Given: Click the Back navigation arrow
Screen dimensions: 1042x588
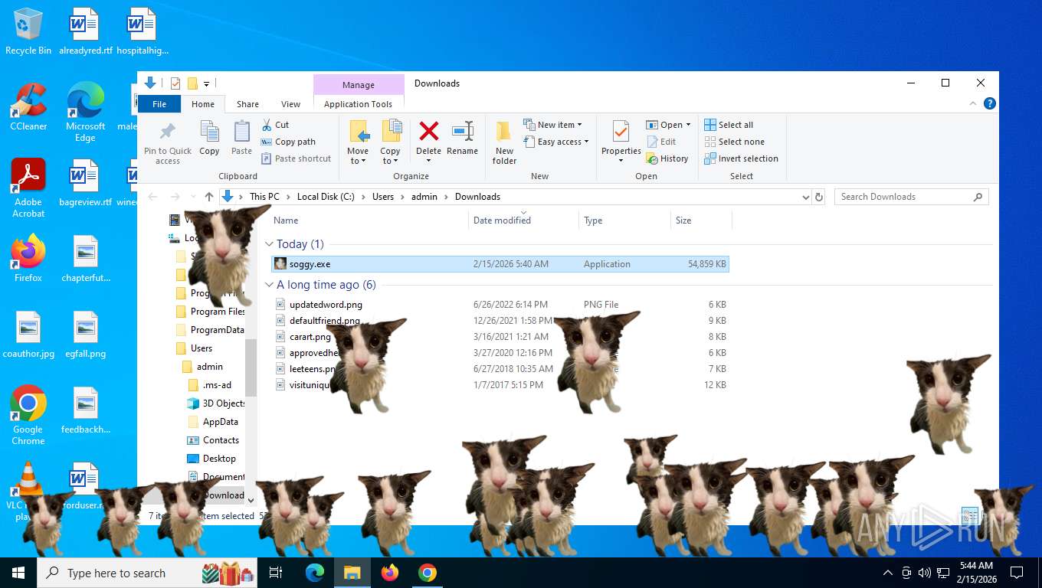Looking at the screenshot, I should (152, 197).
